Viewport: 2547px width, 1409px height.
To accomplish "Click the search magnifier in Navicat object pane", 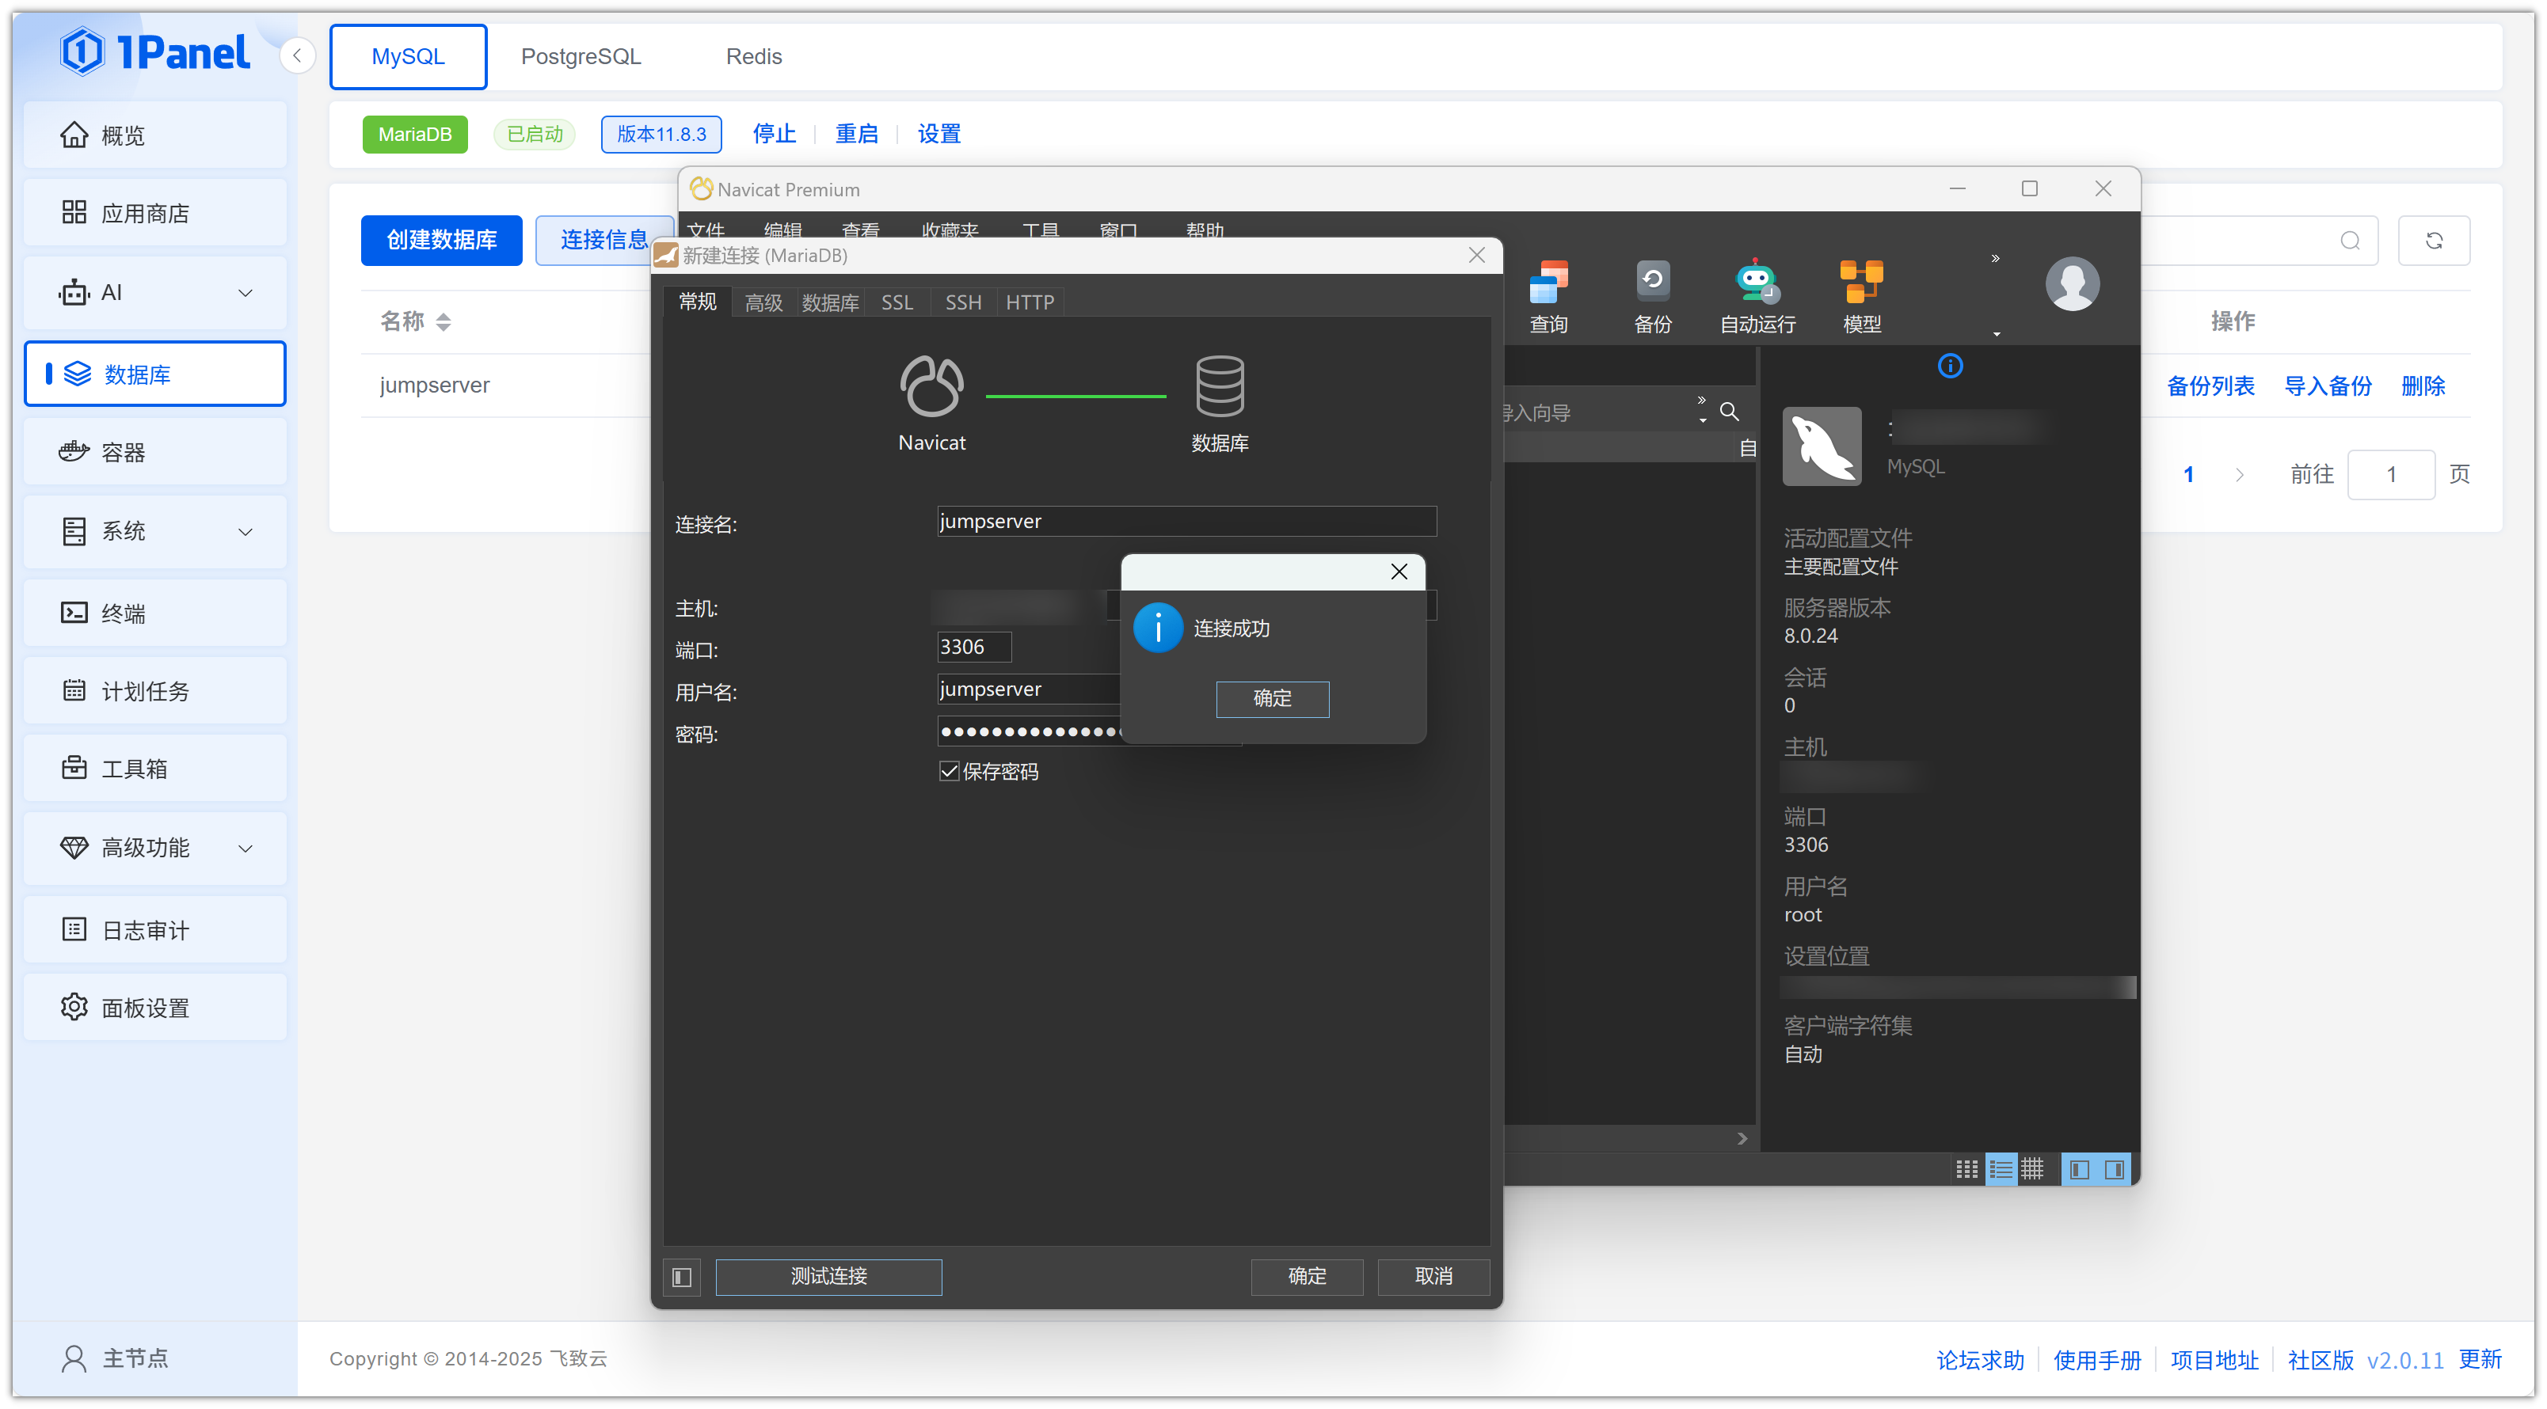I will [x=1730, y=411].
